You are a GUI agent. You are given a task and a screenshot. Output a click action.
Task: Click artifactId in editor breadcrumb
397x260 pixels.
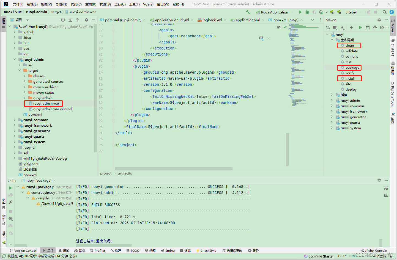tap(125, 173)
